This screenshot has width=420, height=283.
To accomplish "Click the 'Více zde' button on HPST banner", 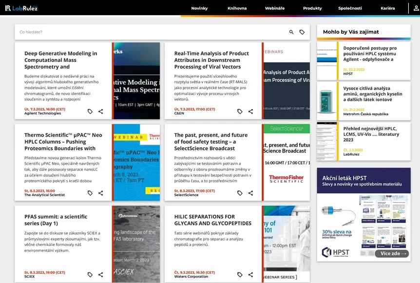I will pyautogui.click(x=392, y=254).
